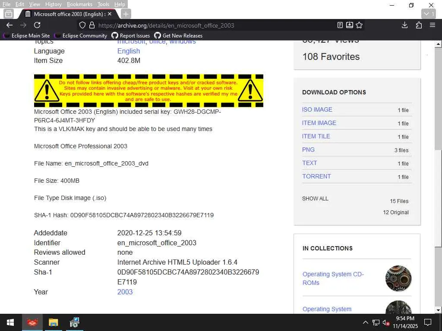Open the Firefox application hamburger menu
The height and width of the screenshot is (331, 442).
tap(433, 25)
